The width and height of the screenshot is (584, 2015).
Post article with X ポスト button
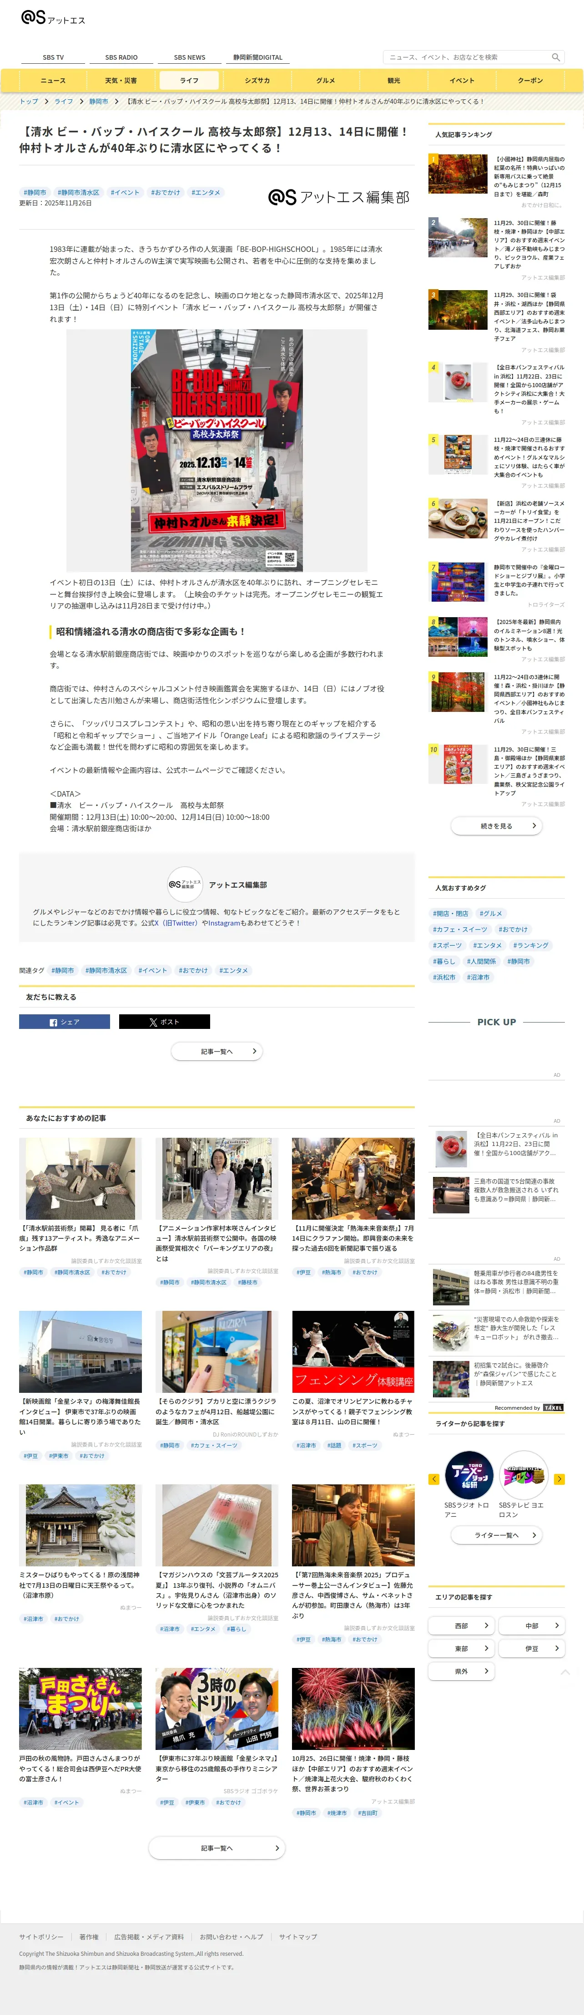click(164, 1022)
